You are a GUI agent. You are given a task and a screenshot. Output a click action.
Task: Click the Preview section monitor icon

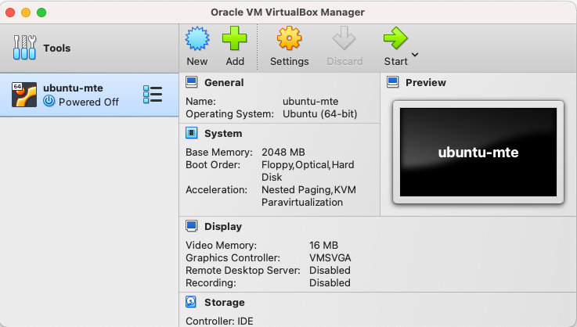click(393, 82)
